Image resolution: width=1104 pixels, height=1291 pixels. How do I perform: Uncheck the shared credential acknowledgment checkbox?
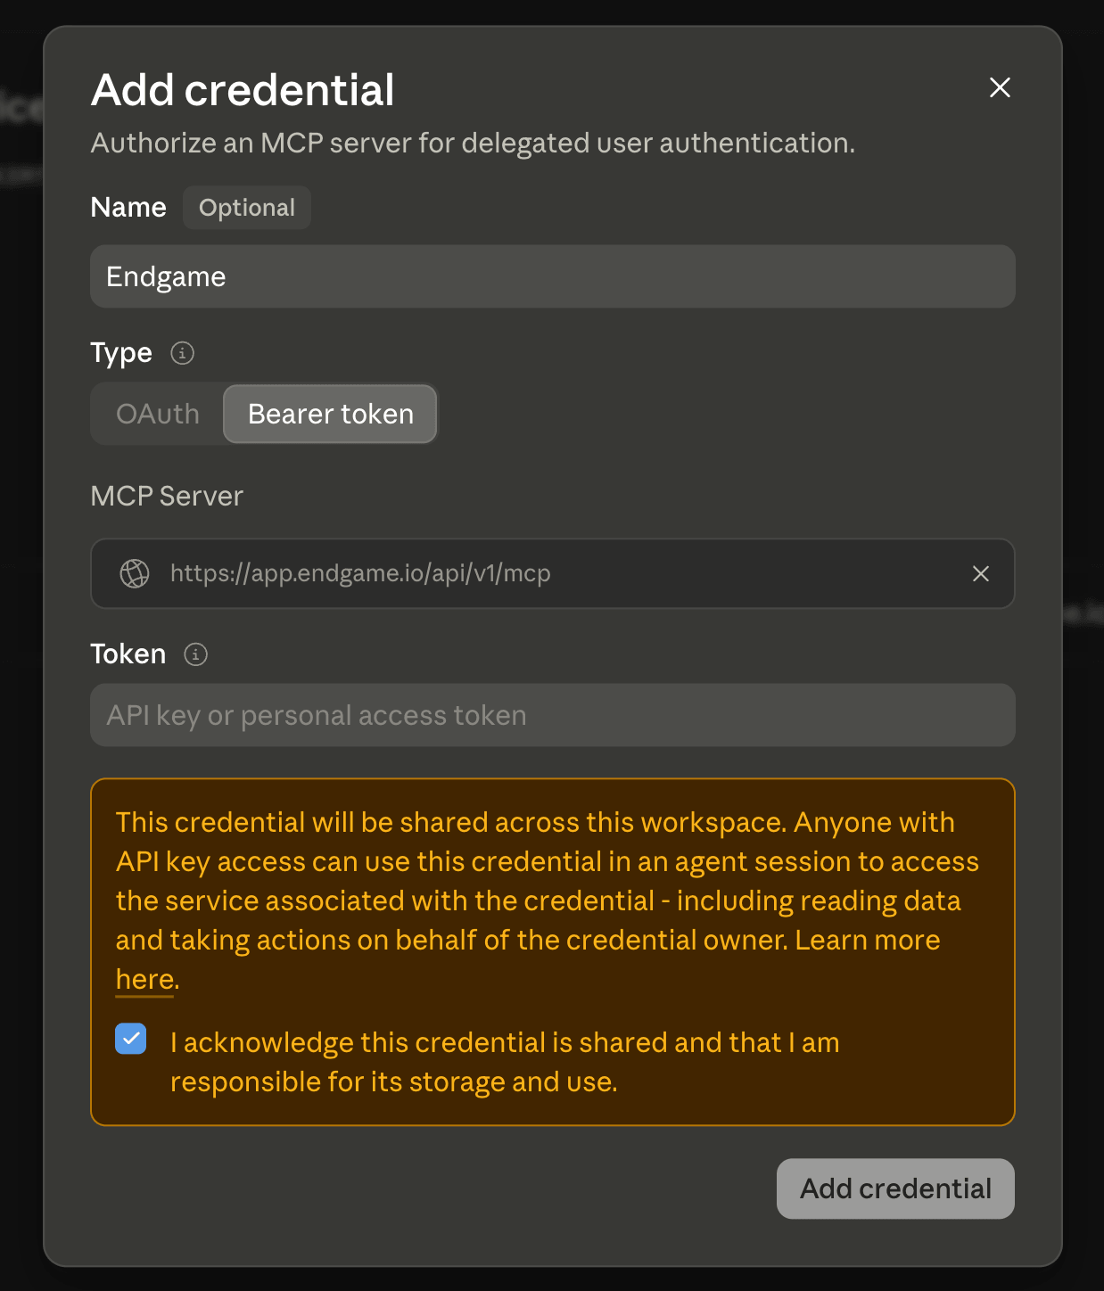tap(131, 1039)
